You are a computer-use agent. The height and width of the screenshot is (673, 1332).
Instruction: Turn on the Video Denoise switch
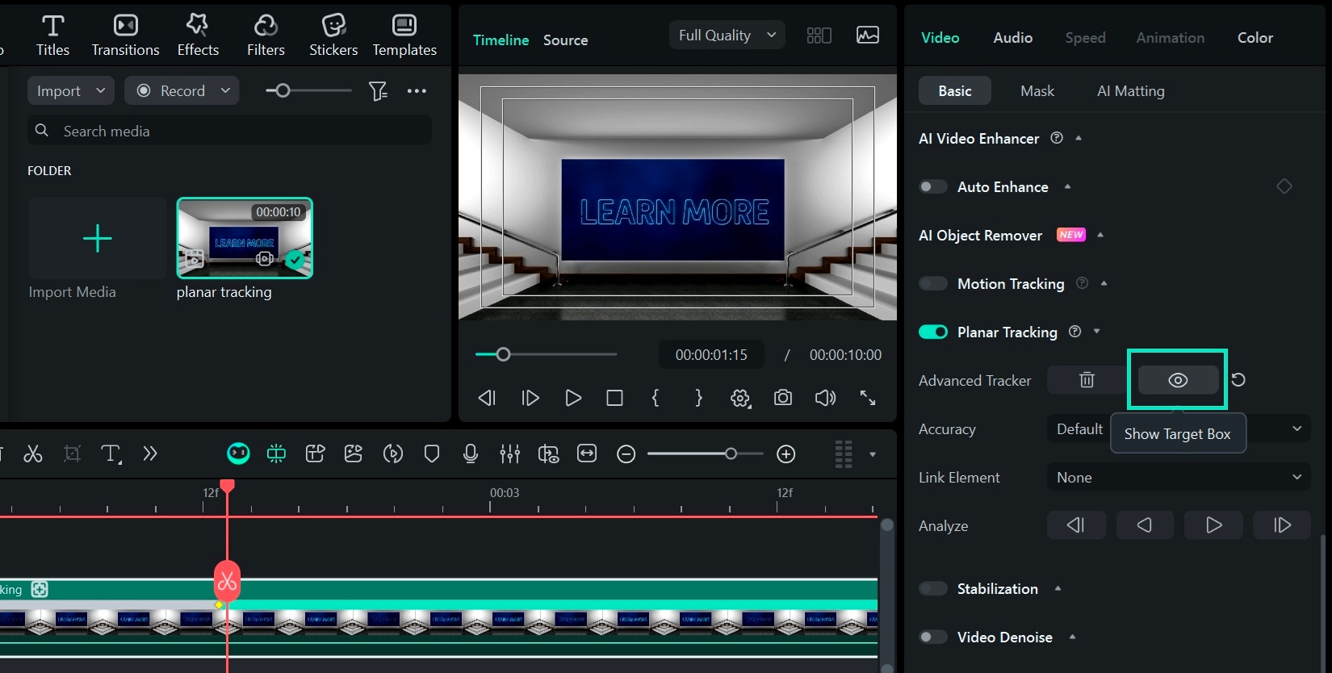pos(933,637)
